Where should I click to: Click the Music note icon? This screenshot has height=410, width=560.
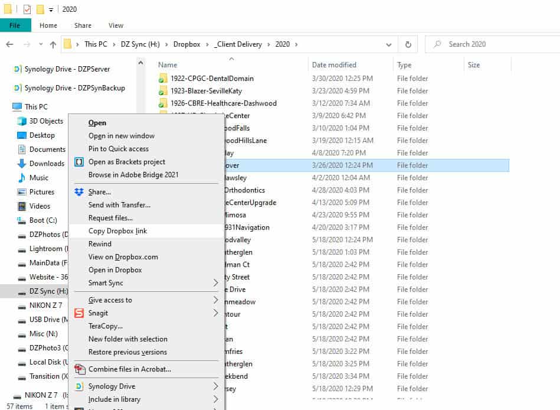(x=22, y=178)
